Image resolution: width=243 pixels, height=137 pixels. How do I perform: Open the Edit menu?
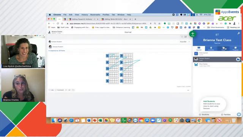coord(71,14)
